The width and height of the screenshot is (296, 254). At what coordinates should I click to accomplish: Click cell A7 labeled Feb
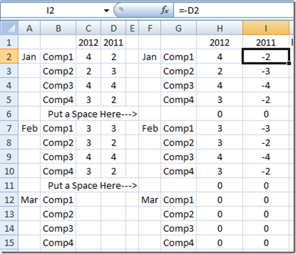[x=29, y=128]
